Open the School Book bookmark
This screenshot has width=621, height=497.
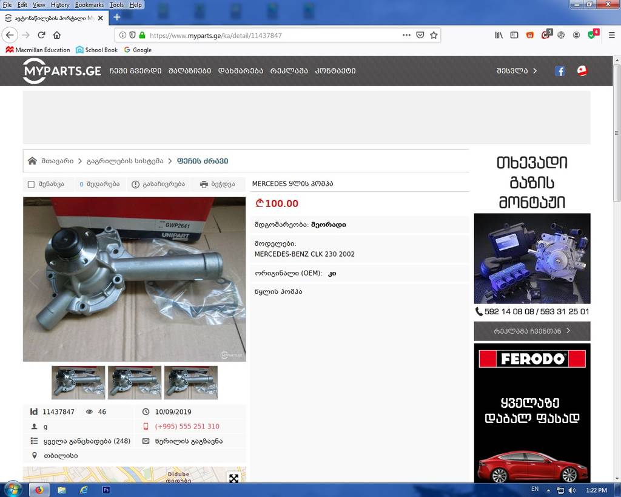coord(96,50)
